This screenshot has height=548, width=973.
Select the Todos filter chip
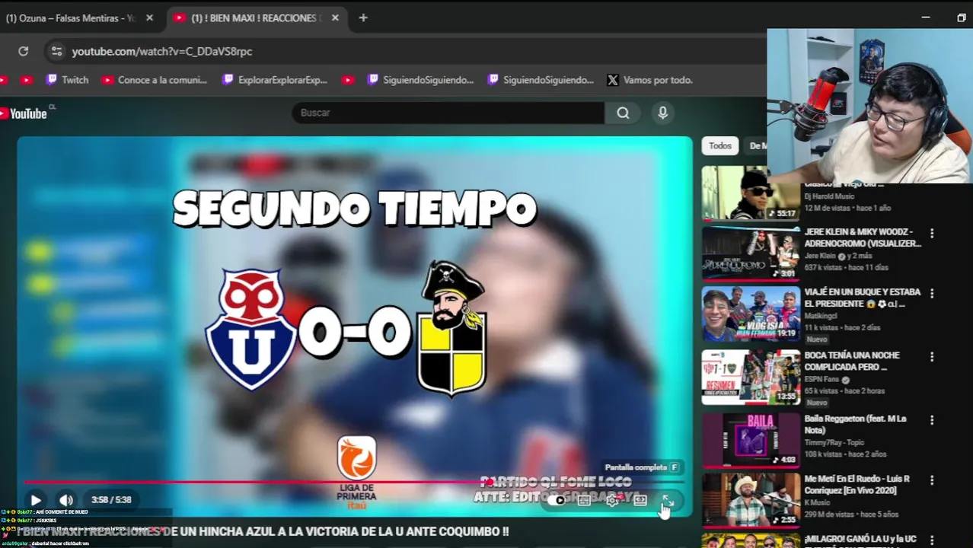(719, 145)
